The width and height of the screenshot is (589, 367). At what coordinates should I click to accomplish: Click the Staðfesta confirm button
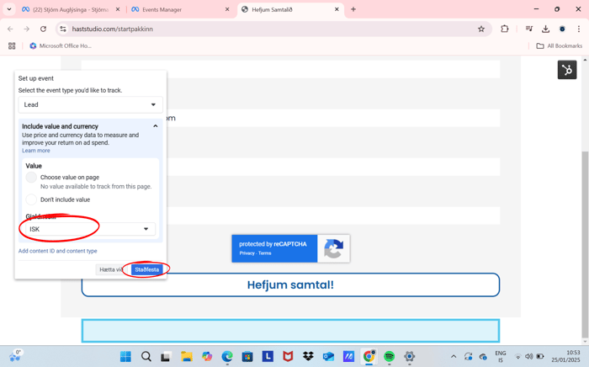147,269
